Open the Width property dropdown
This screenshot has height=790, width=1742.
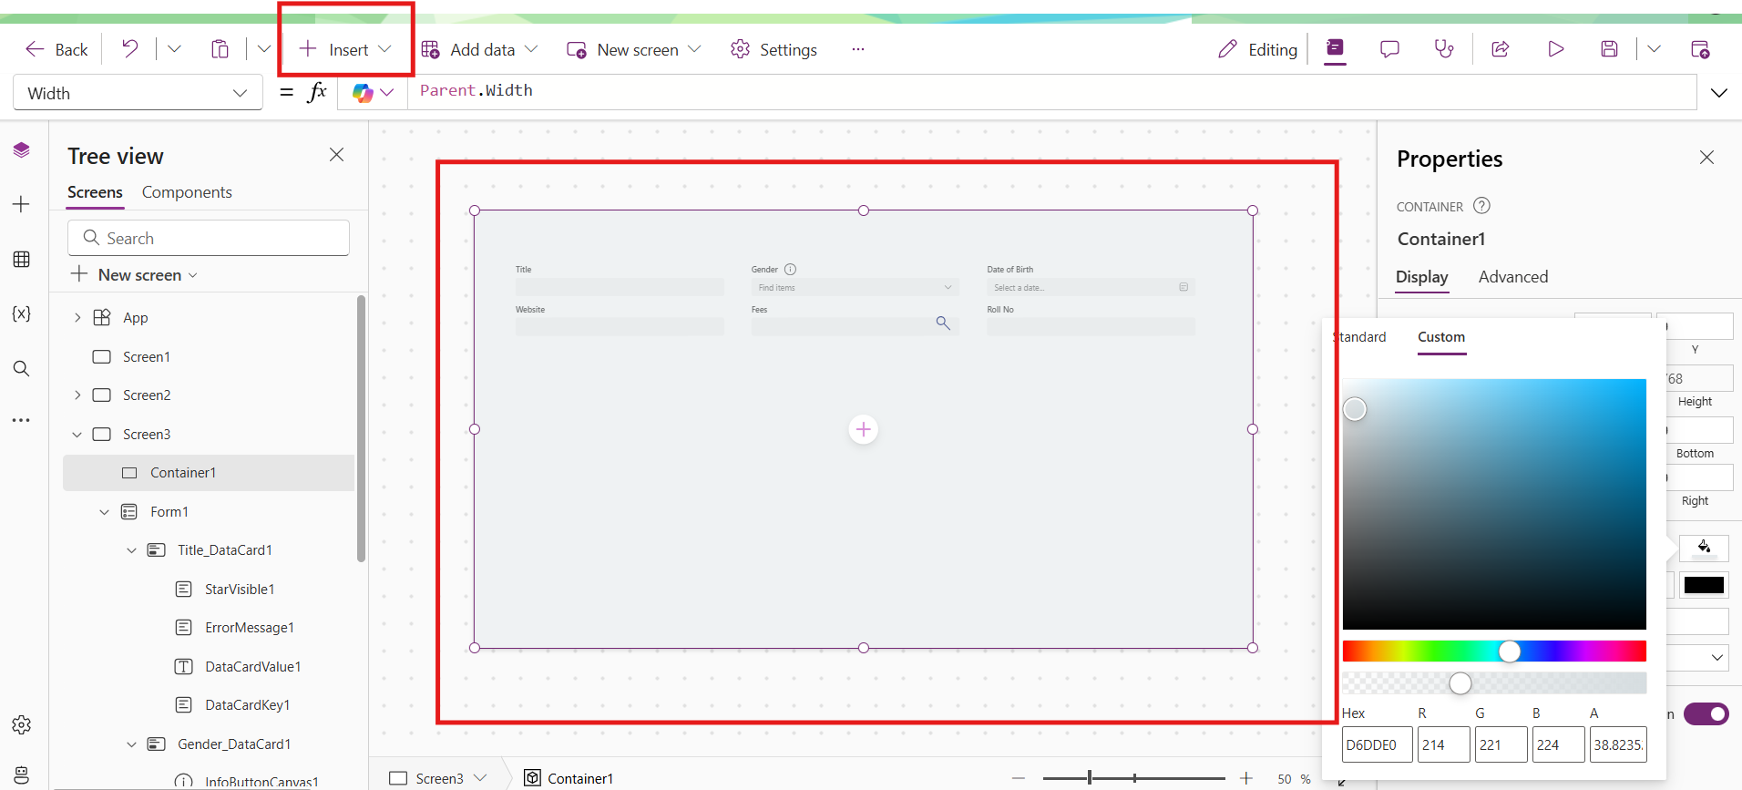point(138,93)
